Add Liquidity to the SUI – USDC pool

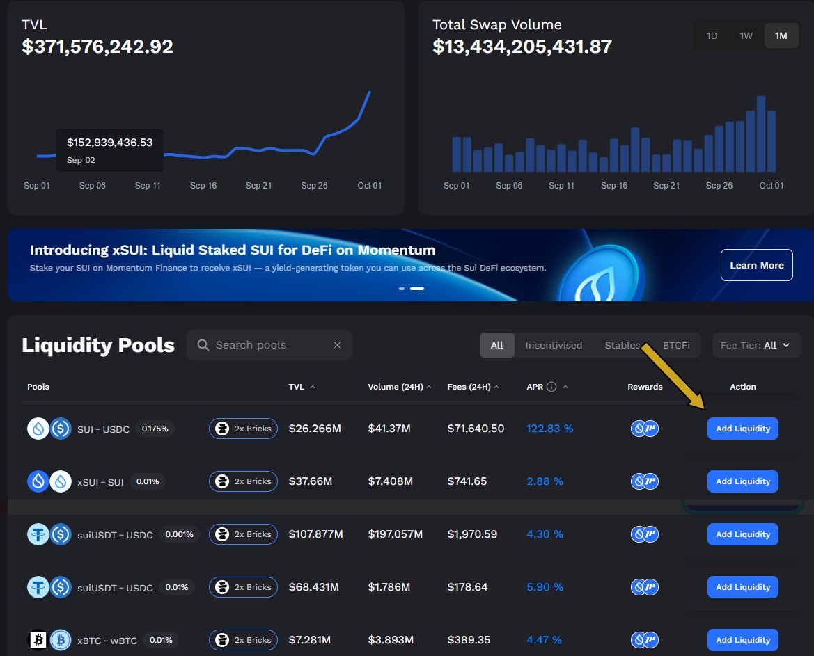(x=742, y=429)
